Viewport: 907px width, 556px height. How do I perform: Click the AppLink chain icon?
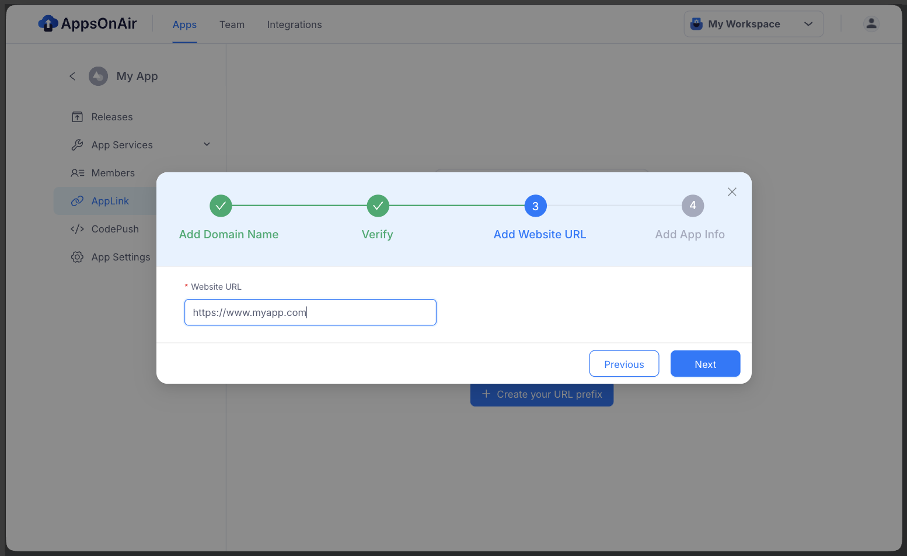point(77,201)
